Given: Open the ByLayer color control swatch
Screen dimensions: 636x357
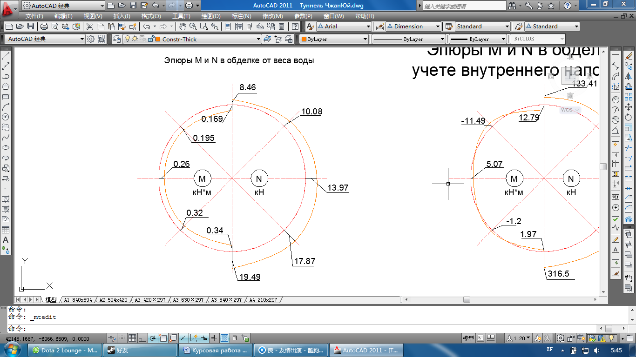Looking at the screenshot, I should (333, 39).
